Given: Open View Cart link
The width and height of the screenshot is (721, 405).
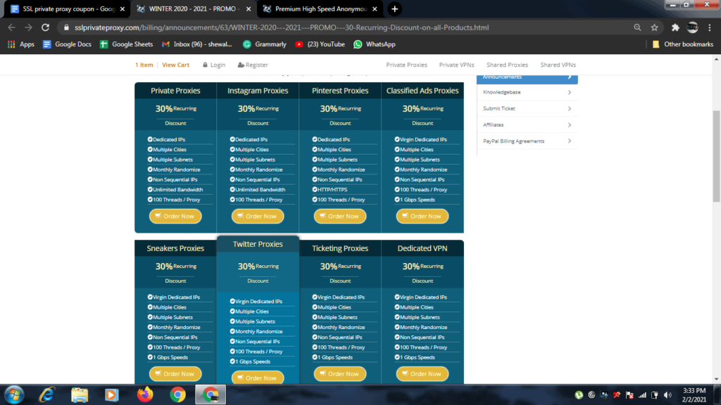Looking at the screenshot, I should pos(175,65).
